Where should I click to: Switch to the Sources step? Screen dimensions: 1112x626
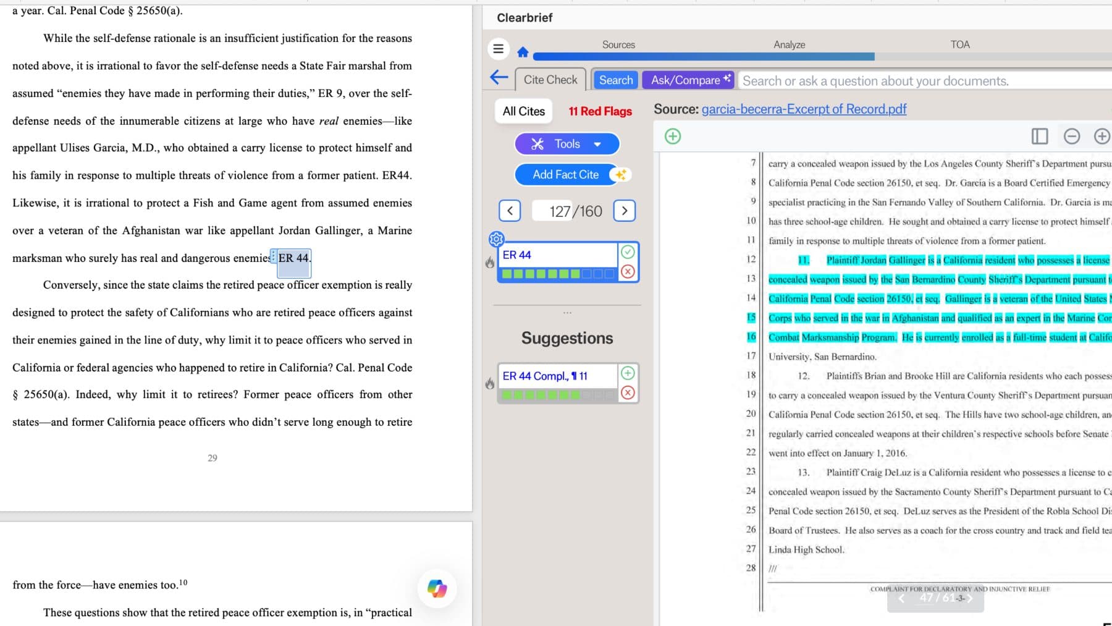pyautogui.click(x=618, y=44)
